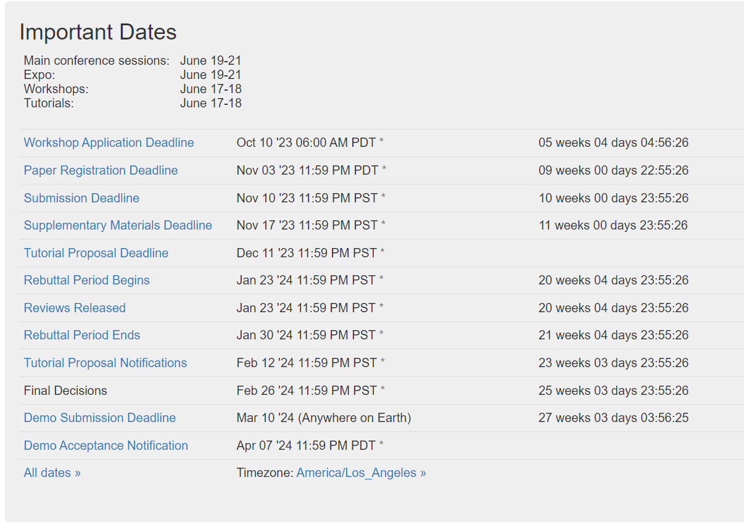Click the Final Decisions row label
This screenshot has width=744, height=522.
tap(65, 391)
